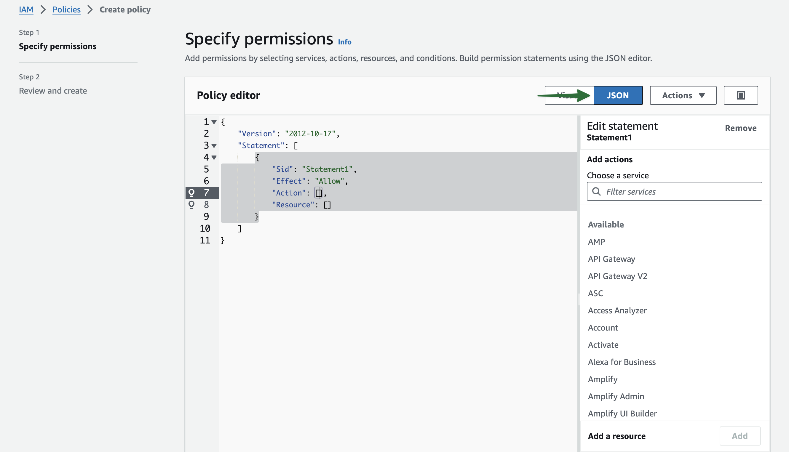Screen dimensions: 789x452
Task: Click the Filter services search field
Action: (x=680, y=192)
